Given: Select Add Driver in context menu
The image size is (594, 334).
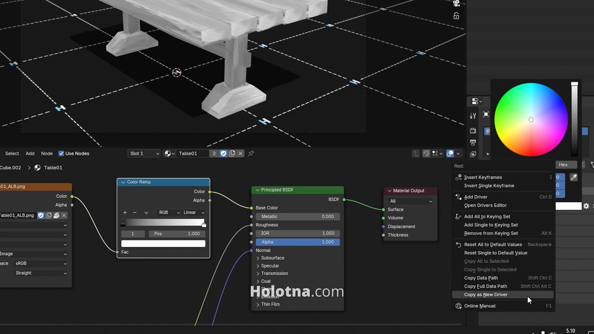Looking at the screenshot, I should [x=503, y=197].
